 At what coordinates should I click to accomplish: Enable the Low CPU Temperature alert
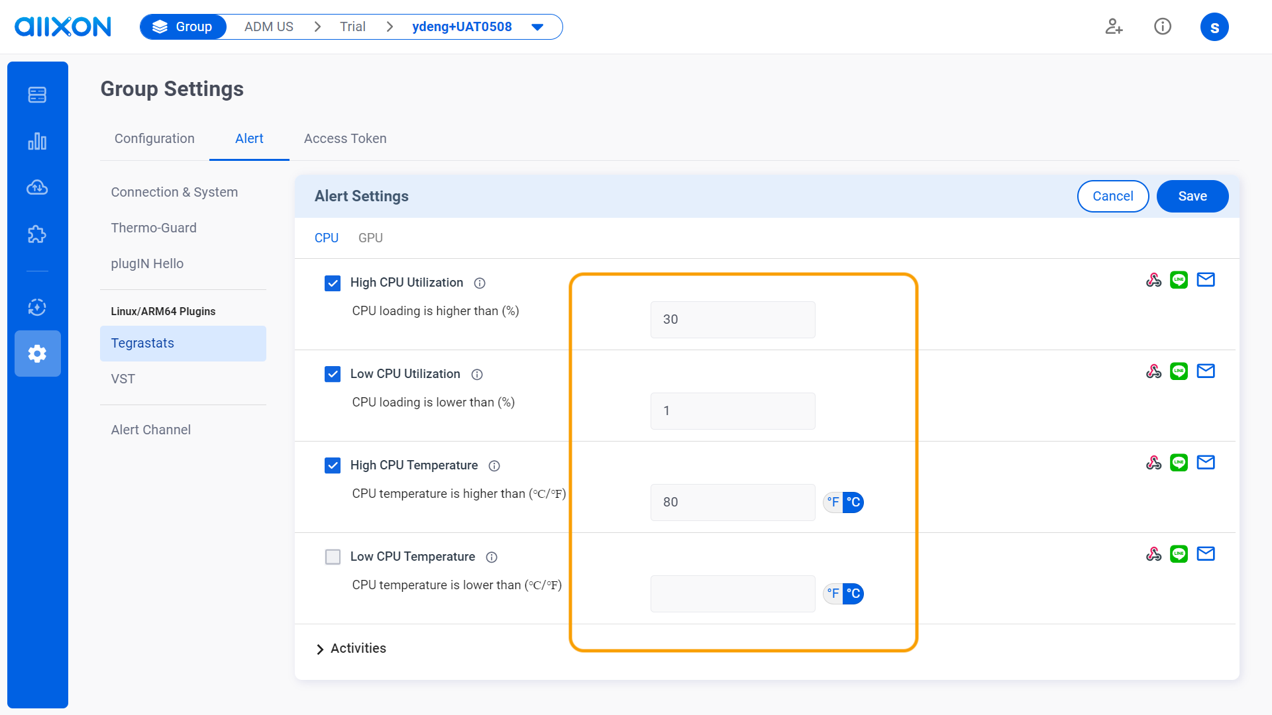333,557
